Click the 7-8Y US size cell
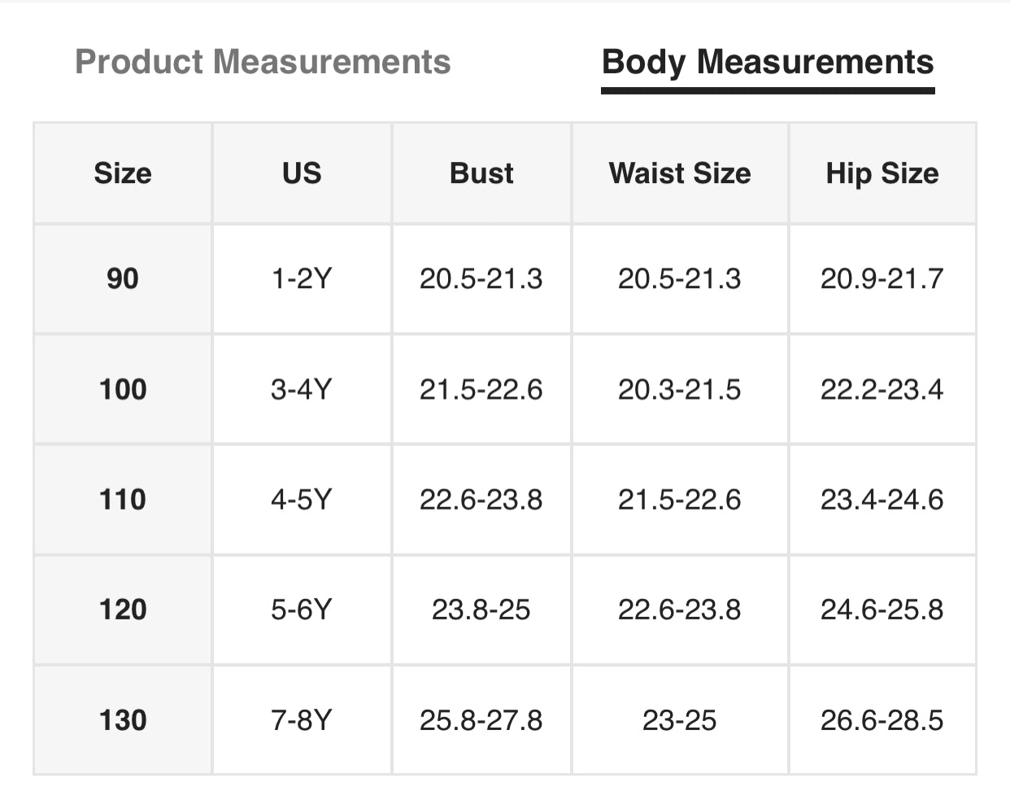Screen dimensions: 1010x787 (x=302, y=720)
